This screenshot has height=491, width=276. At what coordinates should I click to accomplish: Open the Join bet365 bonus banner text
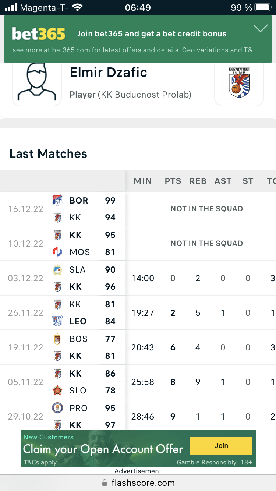tap(152, 34)
